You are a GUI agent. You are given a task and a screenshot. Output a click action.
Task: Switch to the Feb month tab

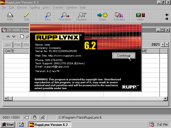pyautogui.click(x=17, y=45)
